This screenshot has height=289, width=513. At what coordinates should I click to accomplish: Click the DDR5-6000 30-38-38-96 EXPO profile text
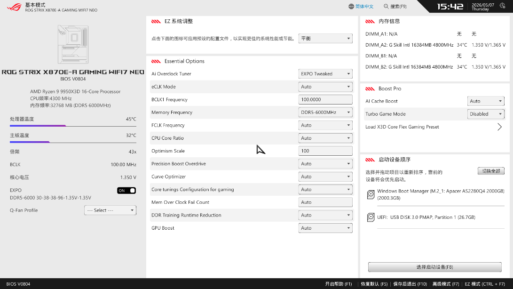point(50,198)
